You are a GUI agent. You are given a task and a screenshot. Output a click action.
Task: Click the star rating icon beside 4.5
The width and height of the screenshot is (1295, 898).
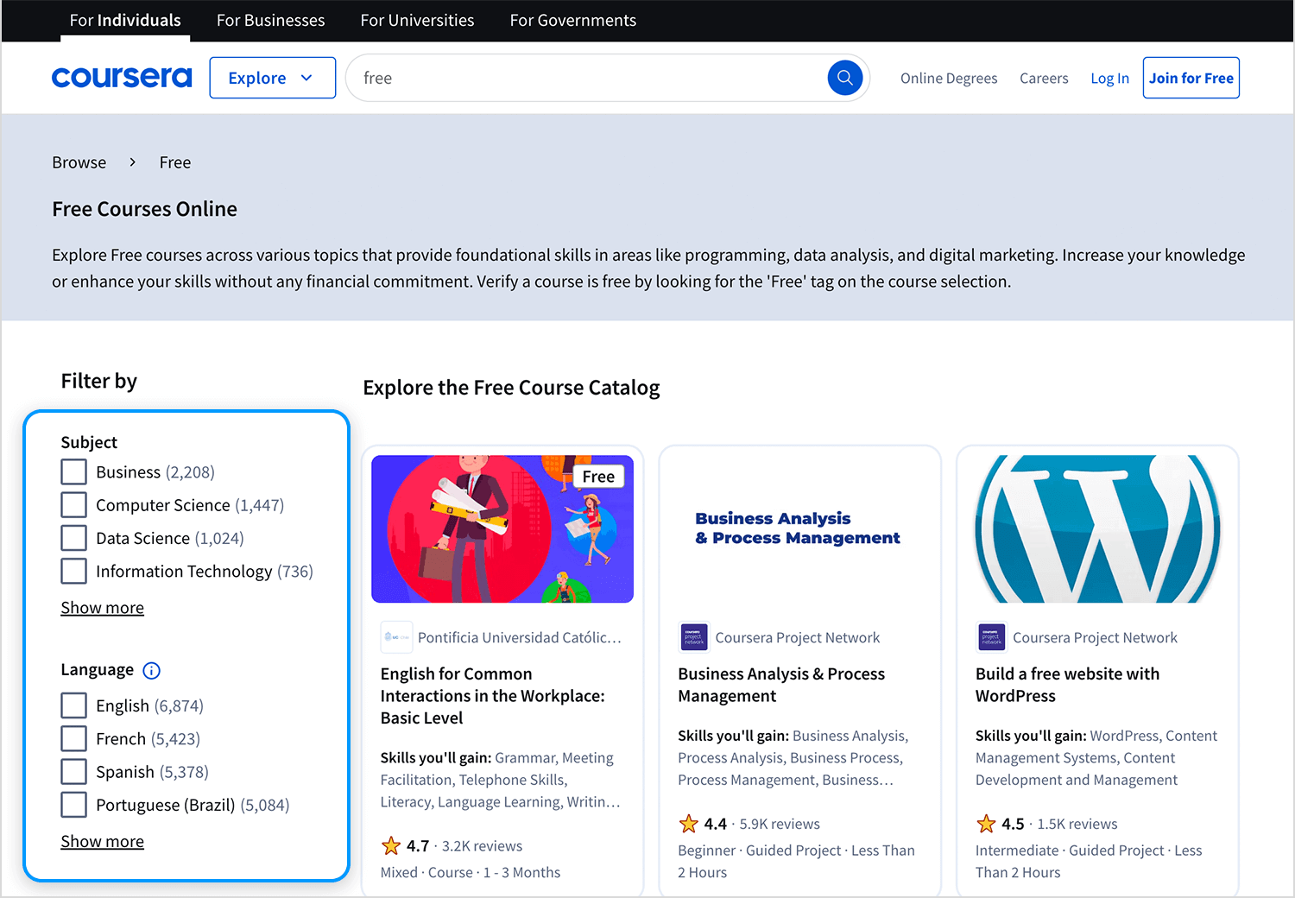[x=986, y=824]
